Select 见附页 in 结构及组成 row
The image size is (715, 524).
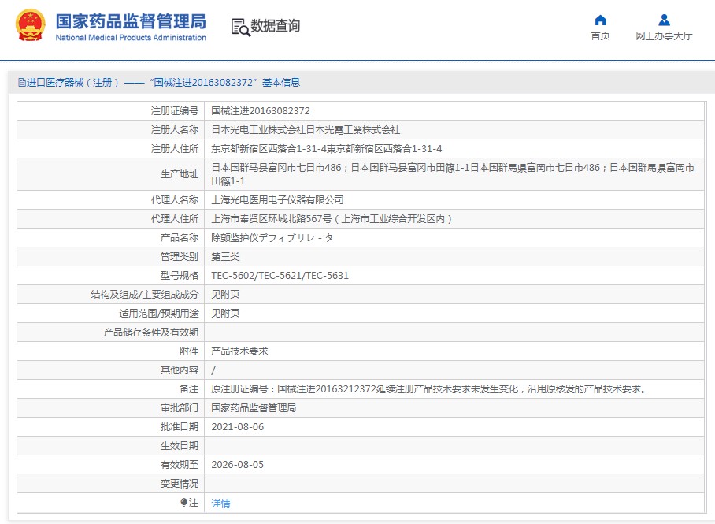pos(225,295)
